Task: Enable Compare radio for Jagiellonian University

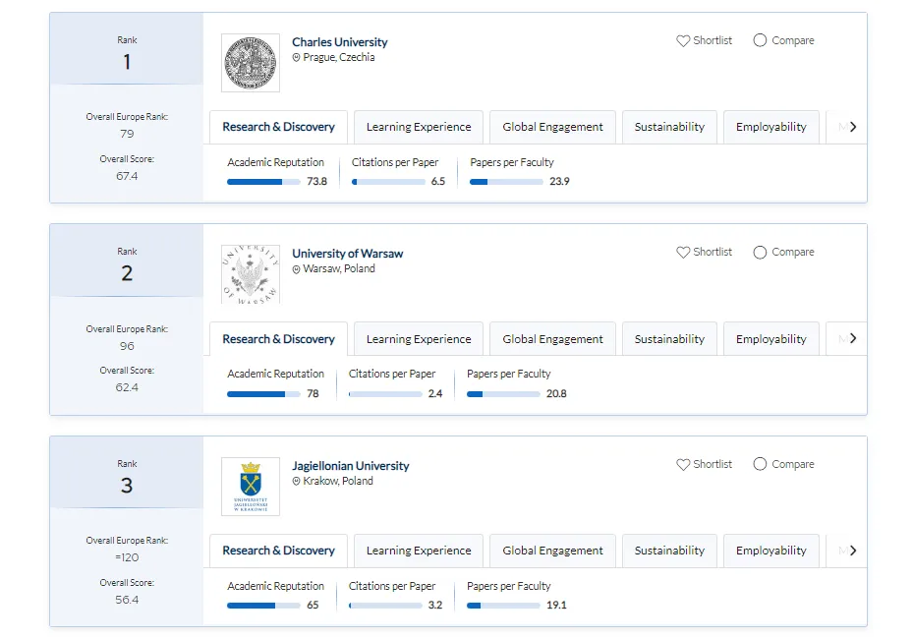Action: click(760, 464)
